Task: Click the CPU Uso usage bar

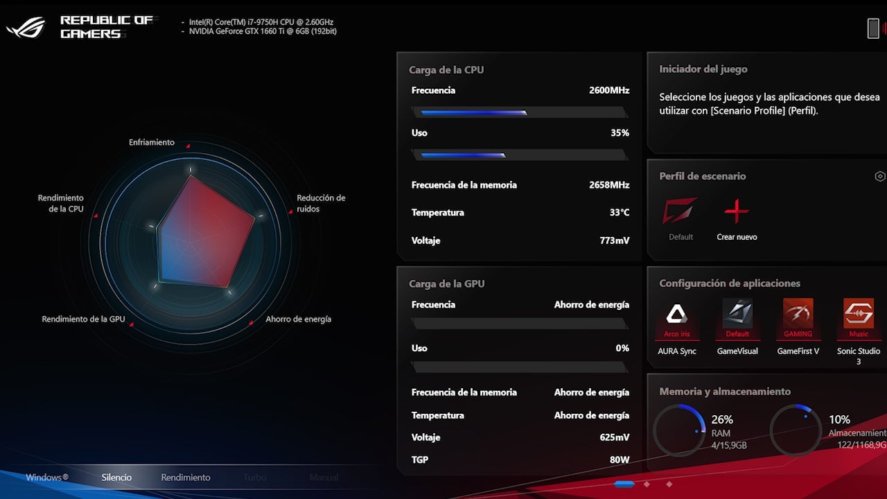Action: click(520, 155)
